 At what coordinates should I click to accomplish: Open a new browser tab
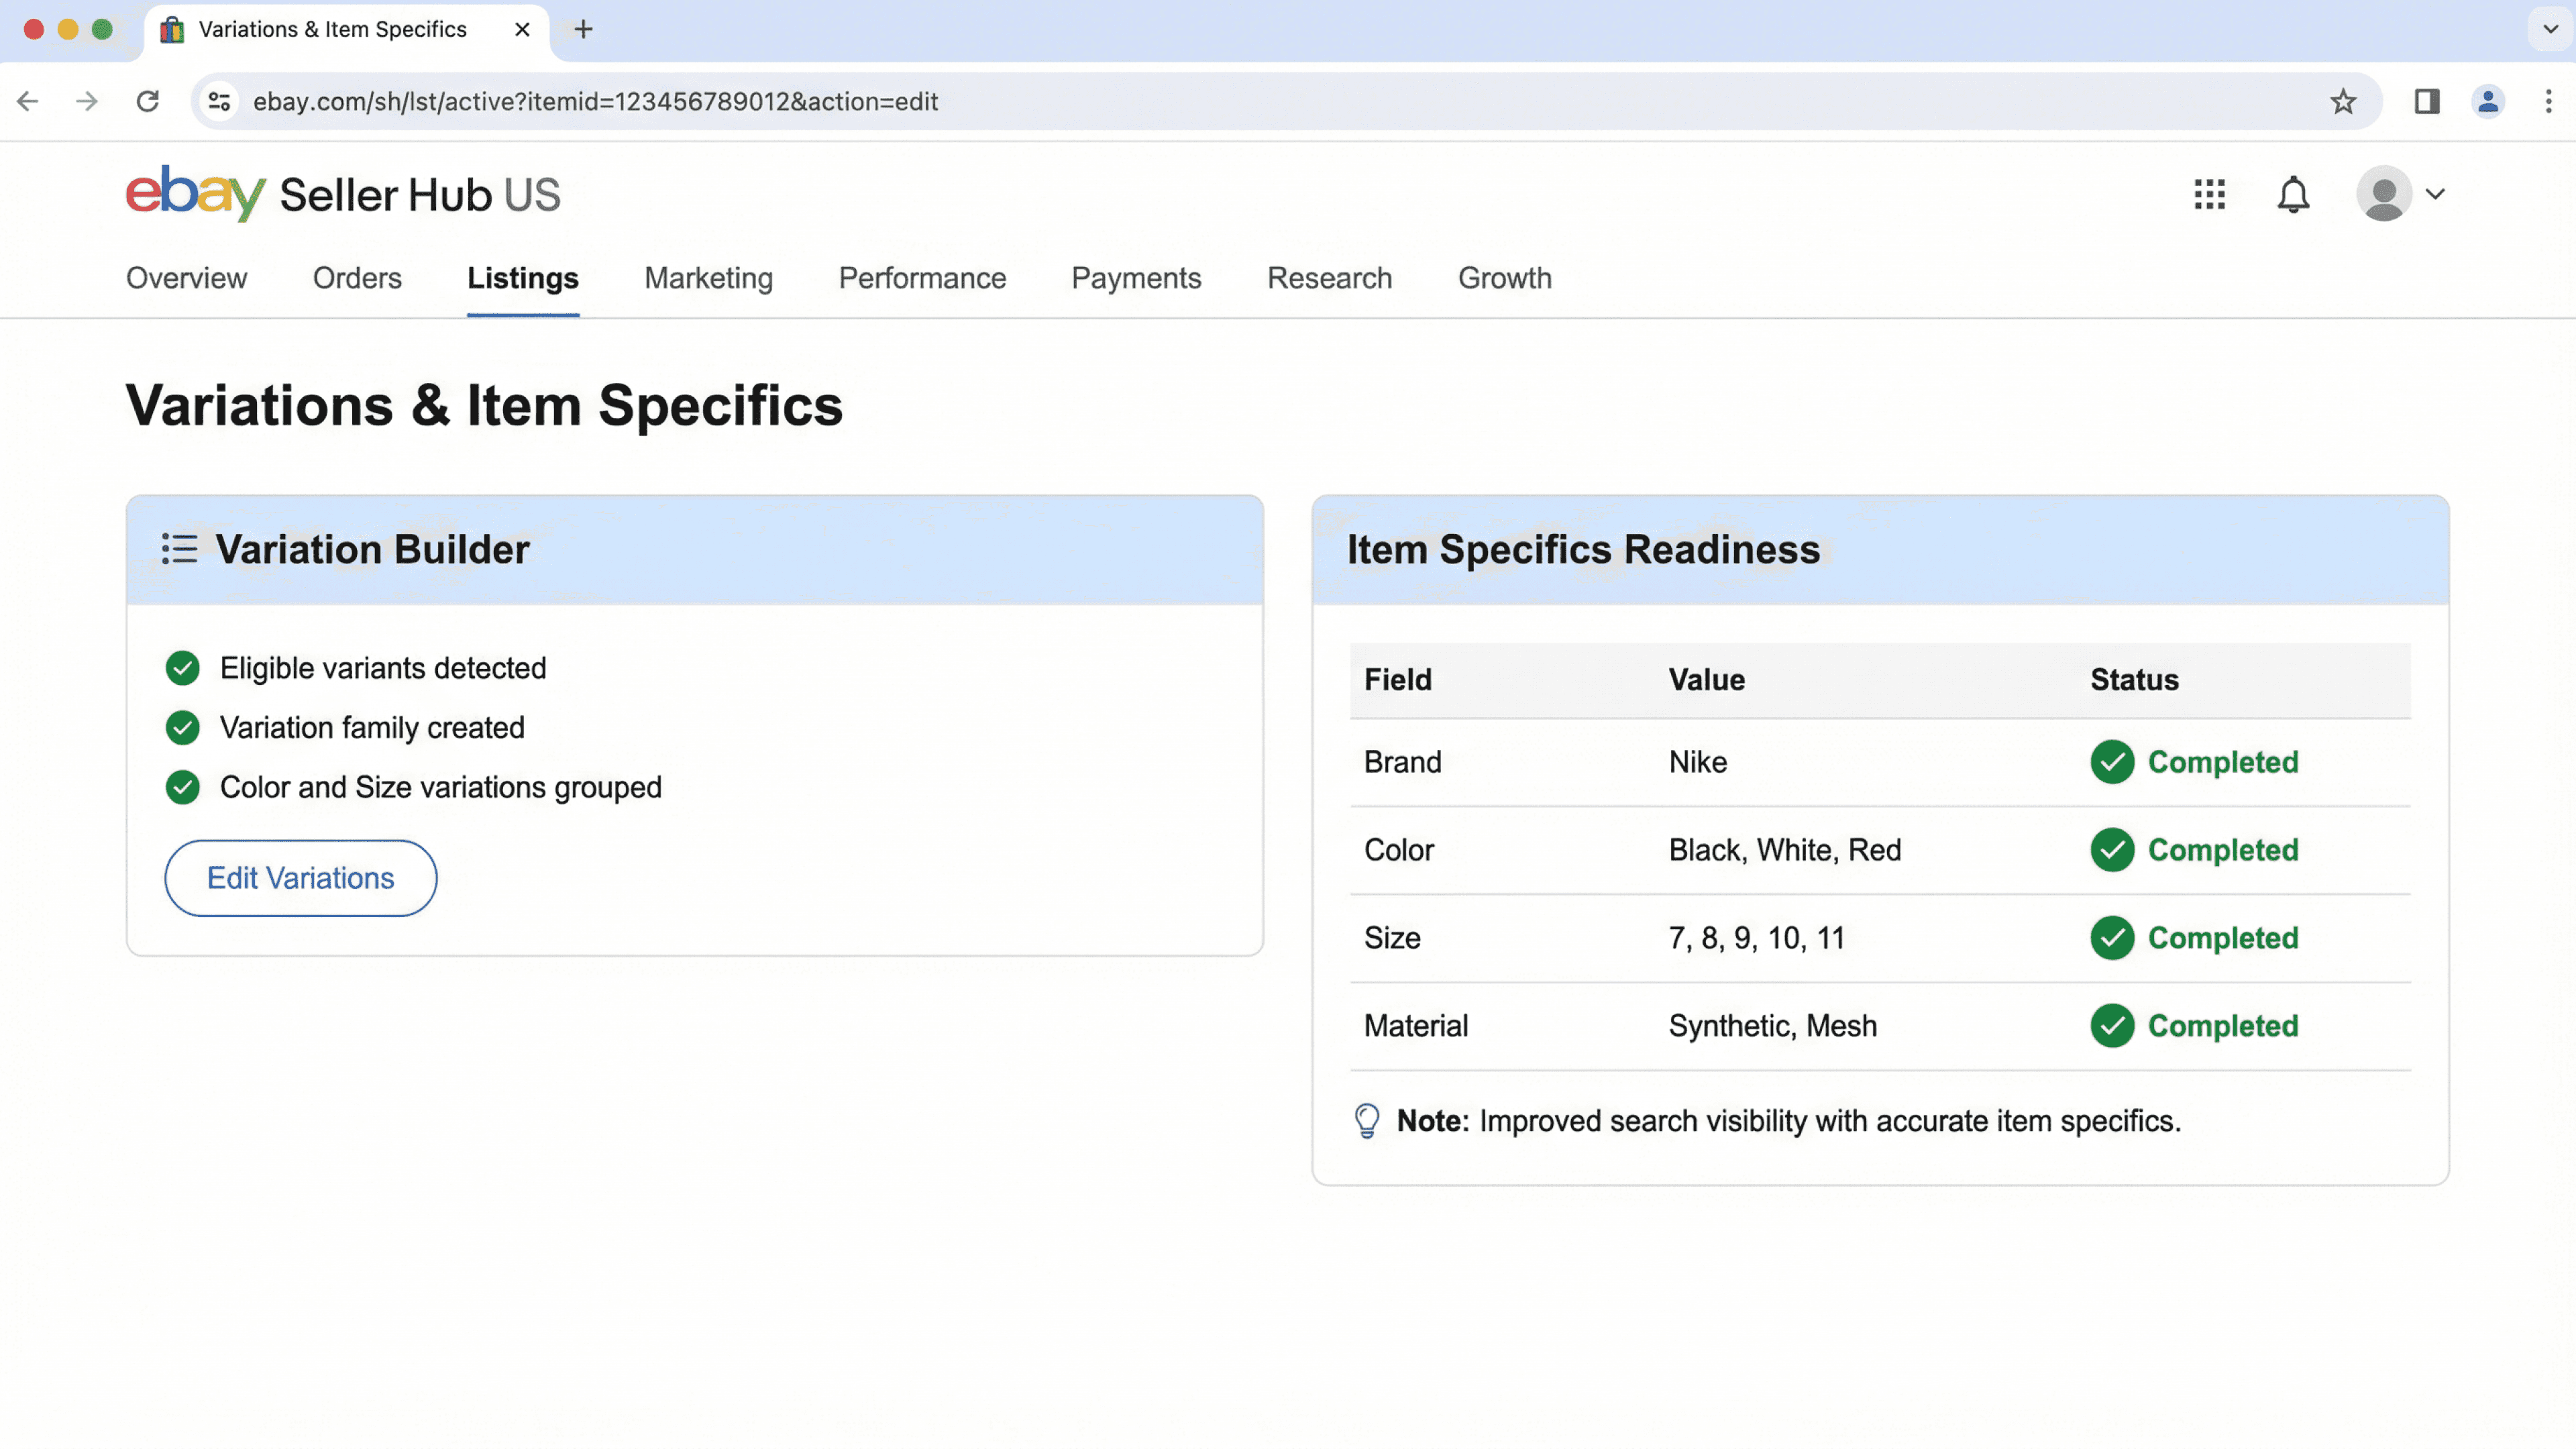(x=584, y=29)
